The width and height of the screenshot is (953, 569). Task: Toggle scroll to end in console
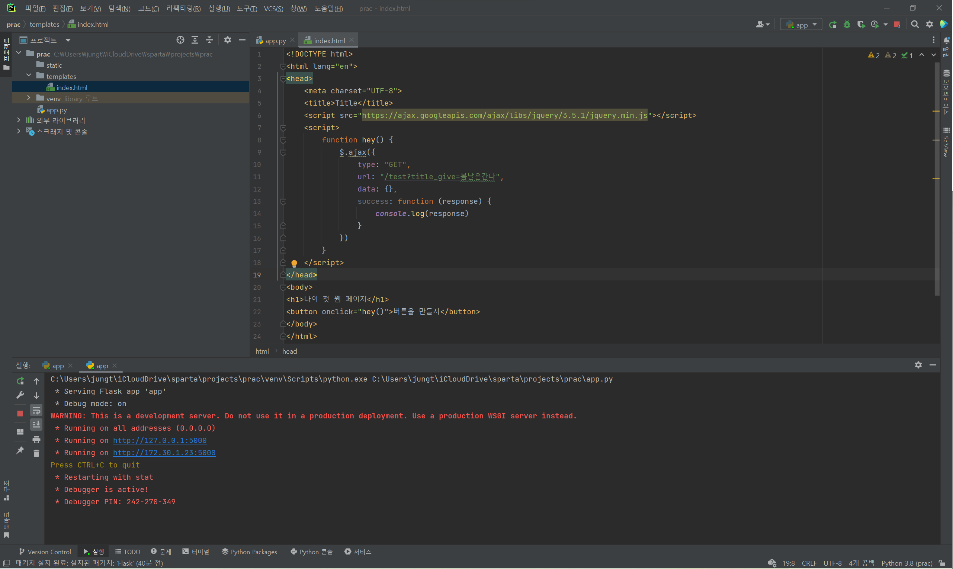coord(36,424)
